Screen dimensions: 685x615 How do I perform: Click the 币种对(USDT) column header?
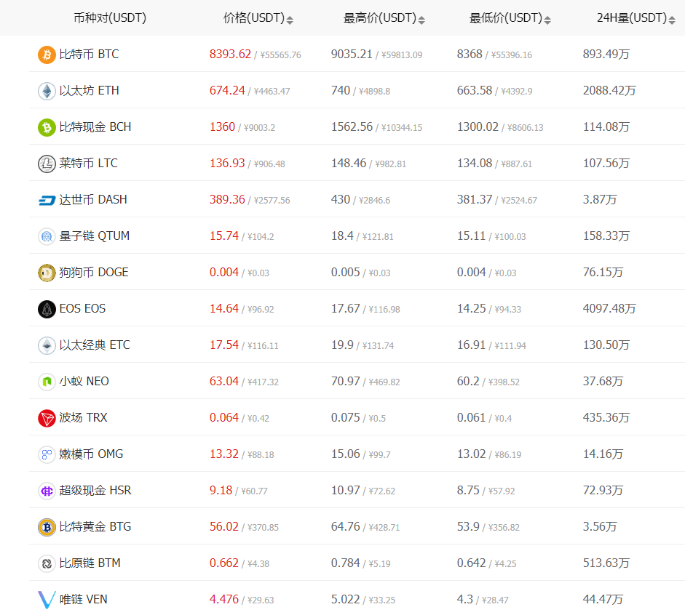110,18
